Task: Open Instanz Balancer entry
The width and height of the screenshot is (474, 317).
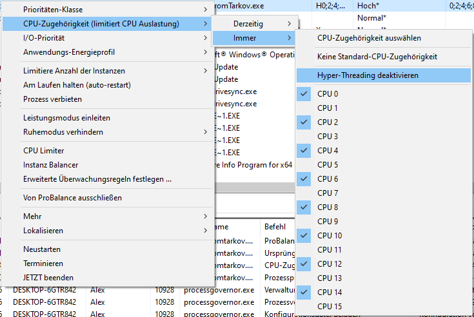Action: click(x=108, y=165)
